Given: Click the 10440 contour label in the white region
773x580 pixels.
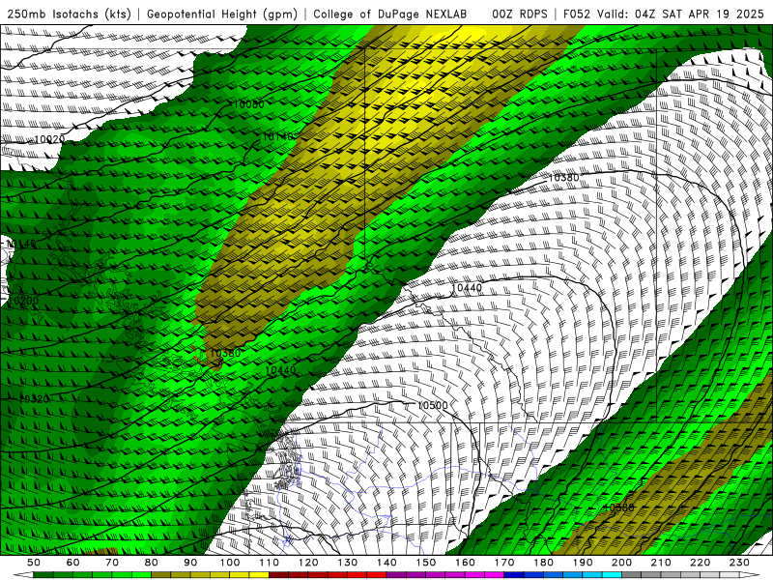Looking at the screenshot, I should [x=467, y=287].
